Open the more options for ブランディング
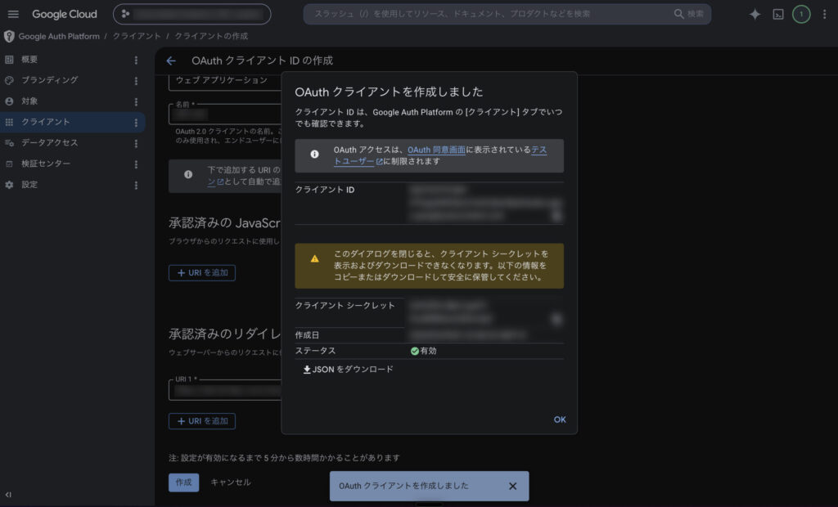 point(136,81)
